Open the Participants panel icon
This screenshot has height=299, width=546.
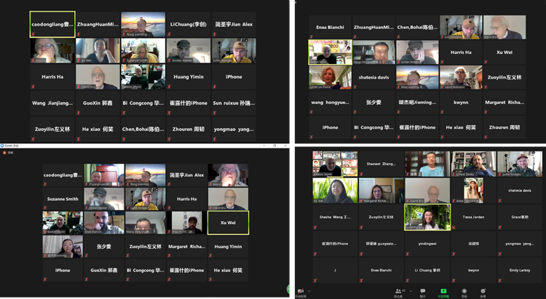point(398,290)
